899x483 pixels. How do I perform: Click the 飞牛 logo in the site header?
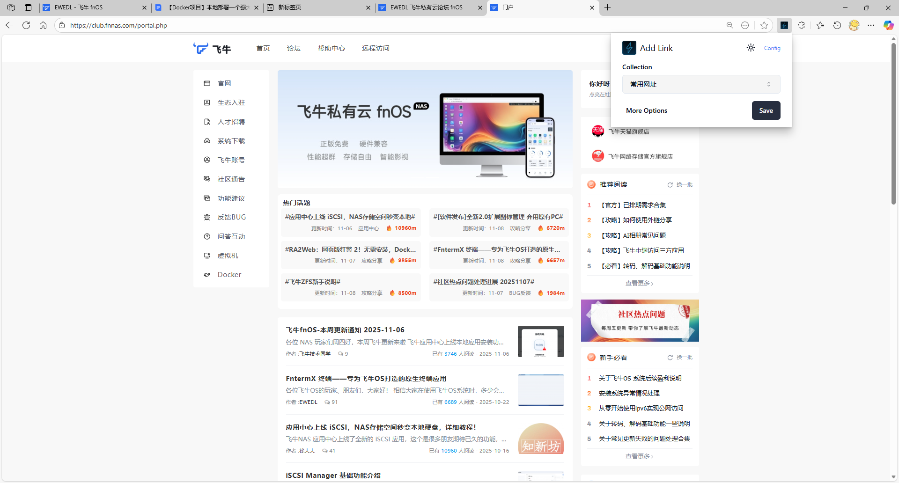coord(212,48)
